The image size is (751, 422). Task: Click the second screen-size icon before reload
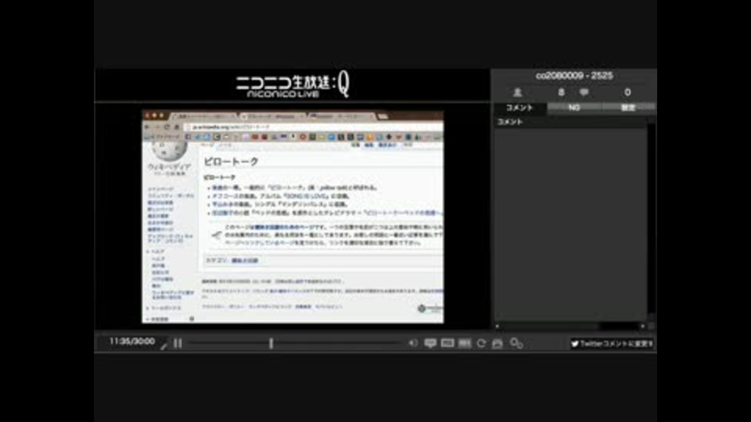pyautogui.click(x=465, y=343)
